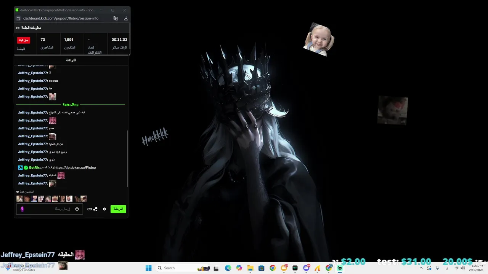Click the heart icon of followers-only label
Screen dimensions: 488x274
[x=18, y=192]
